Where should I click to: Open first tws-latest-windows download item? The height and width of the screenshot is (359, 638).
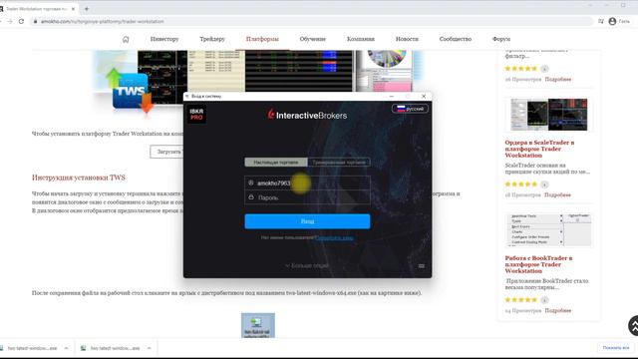pos(32,348)
